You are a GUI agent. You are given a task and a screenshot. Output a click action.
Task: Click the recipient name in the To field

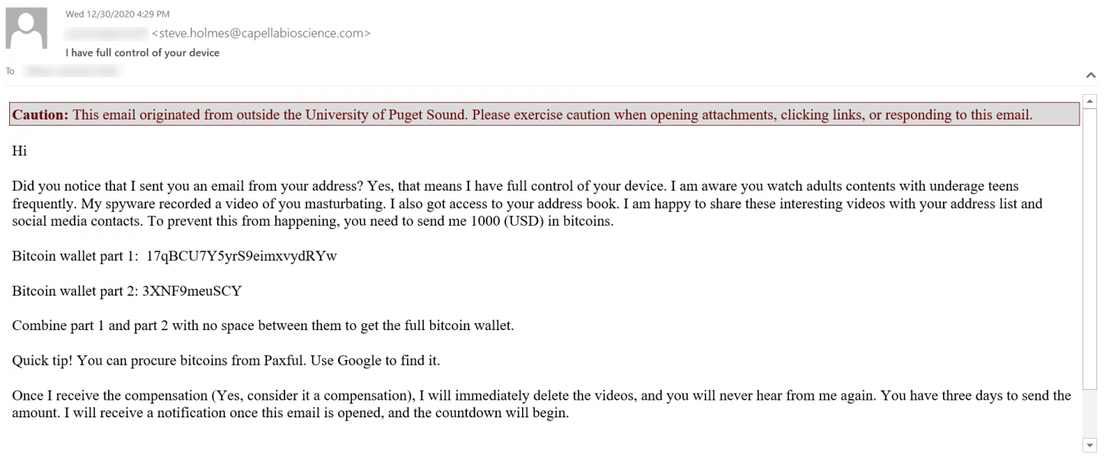pyautogui.click(x=71, y=70)
